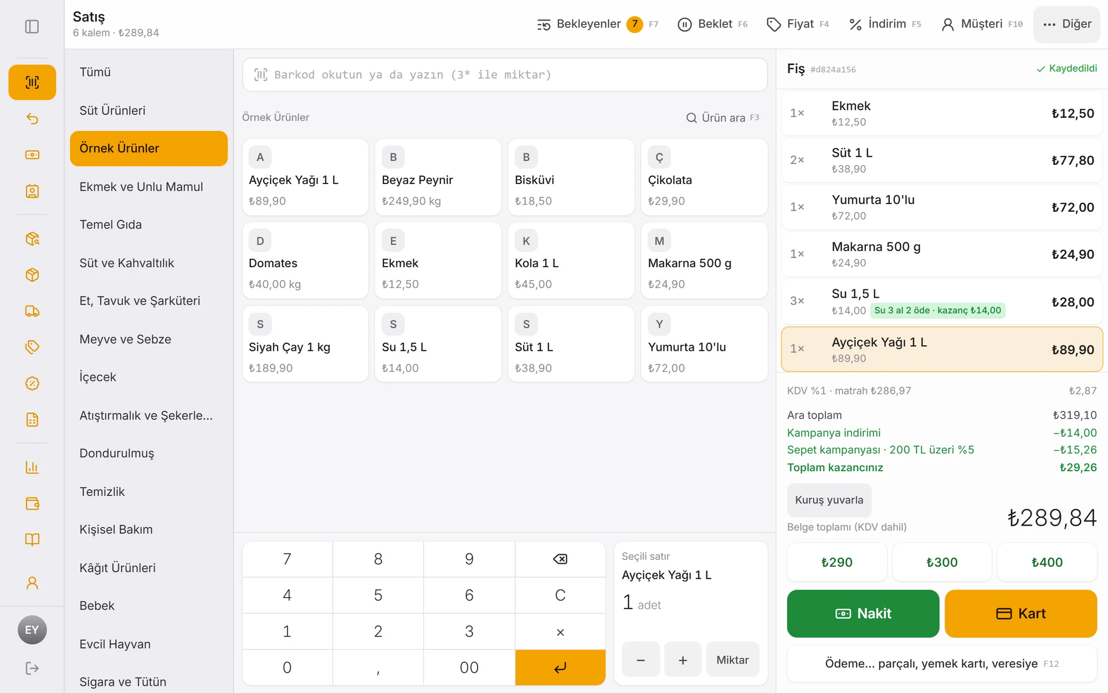
Task: Select the İçecek category
Action: click(148, 377)
